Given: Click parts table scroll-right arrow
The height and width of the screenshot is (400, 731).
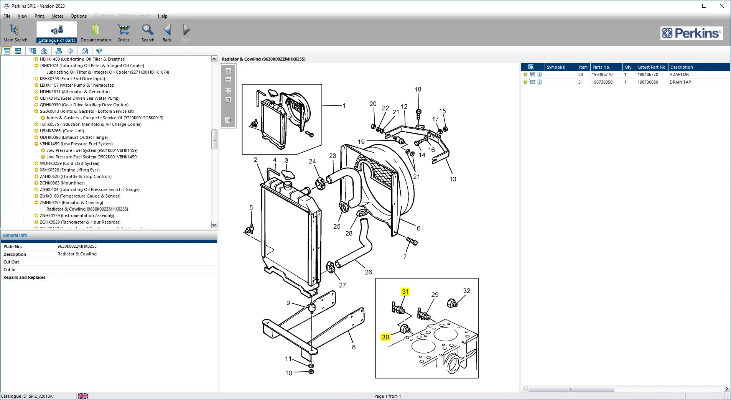Looking at the screenshot, I should tap(727, 389).
